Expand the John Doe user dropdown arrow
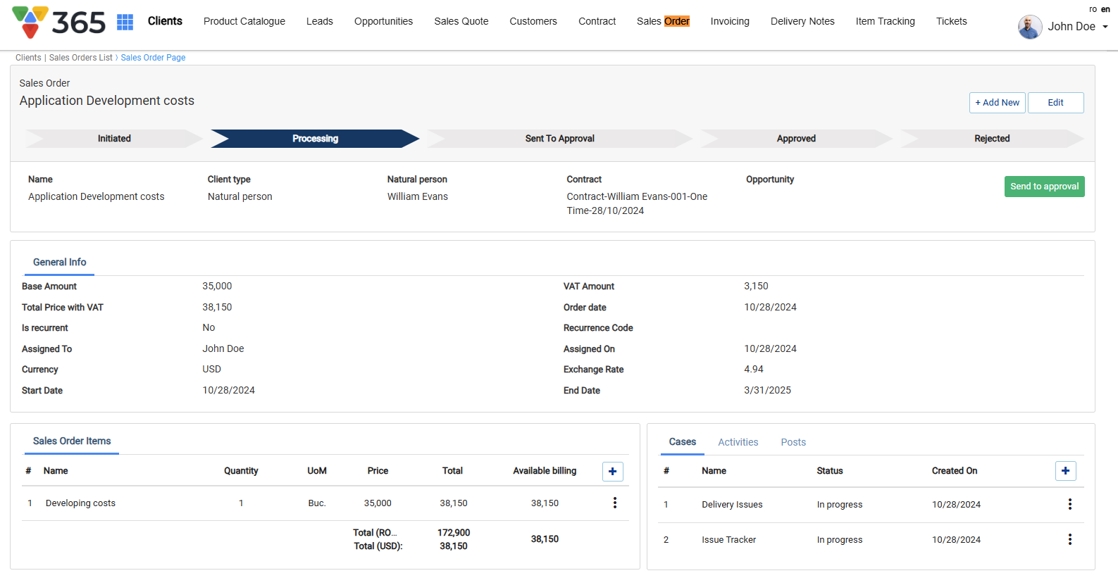Screen dimensions: 1118x585 click(x=1105, y=27)
